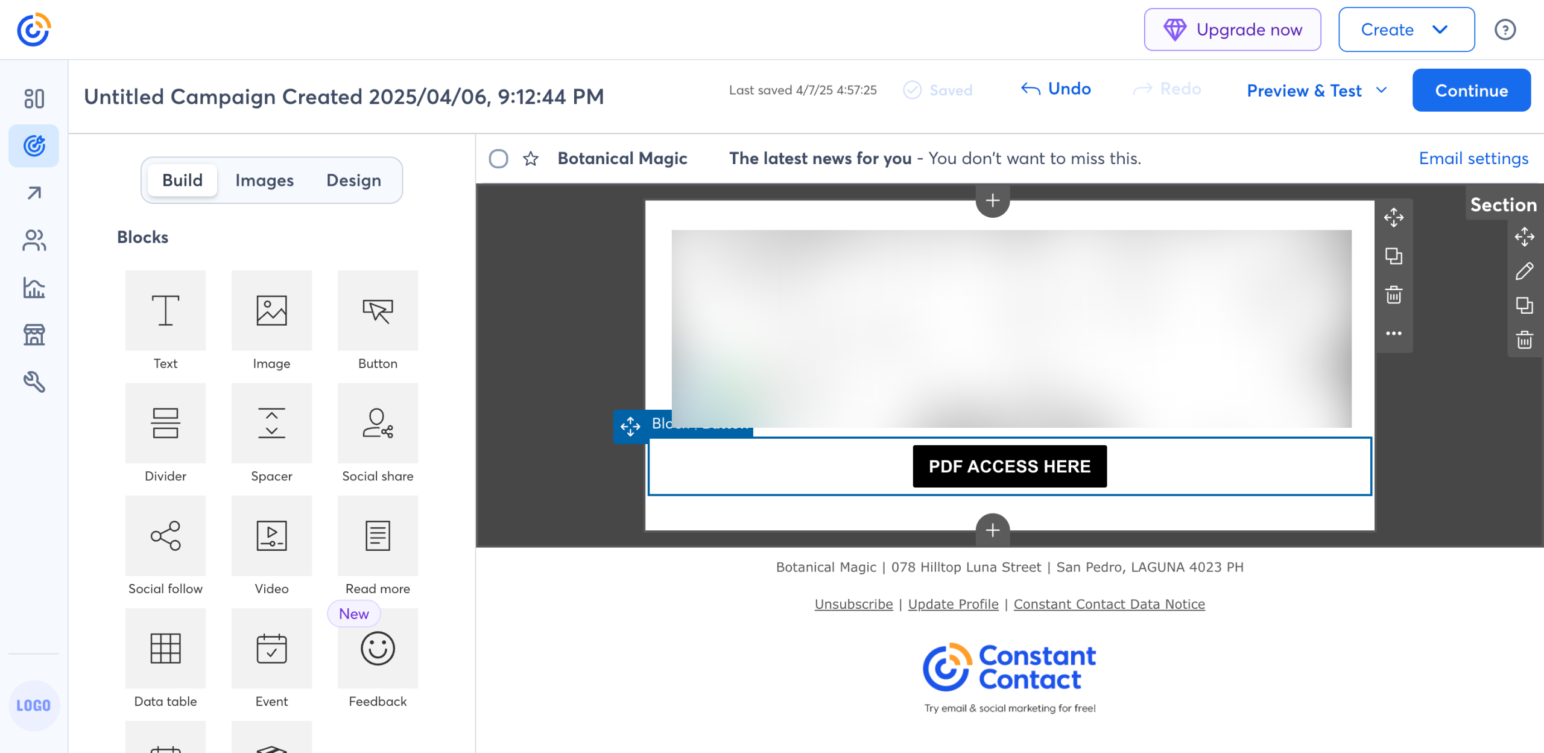Screen dimensions: 1544x753
Task: Click the Feedback smiley block
Action: (378, 648)
